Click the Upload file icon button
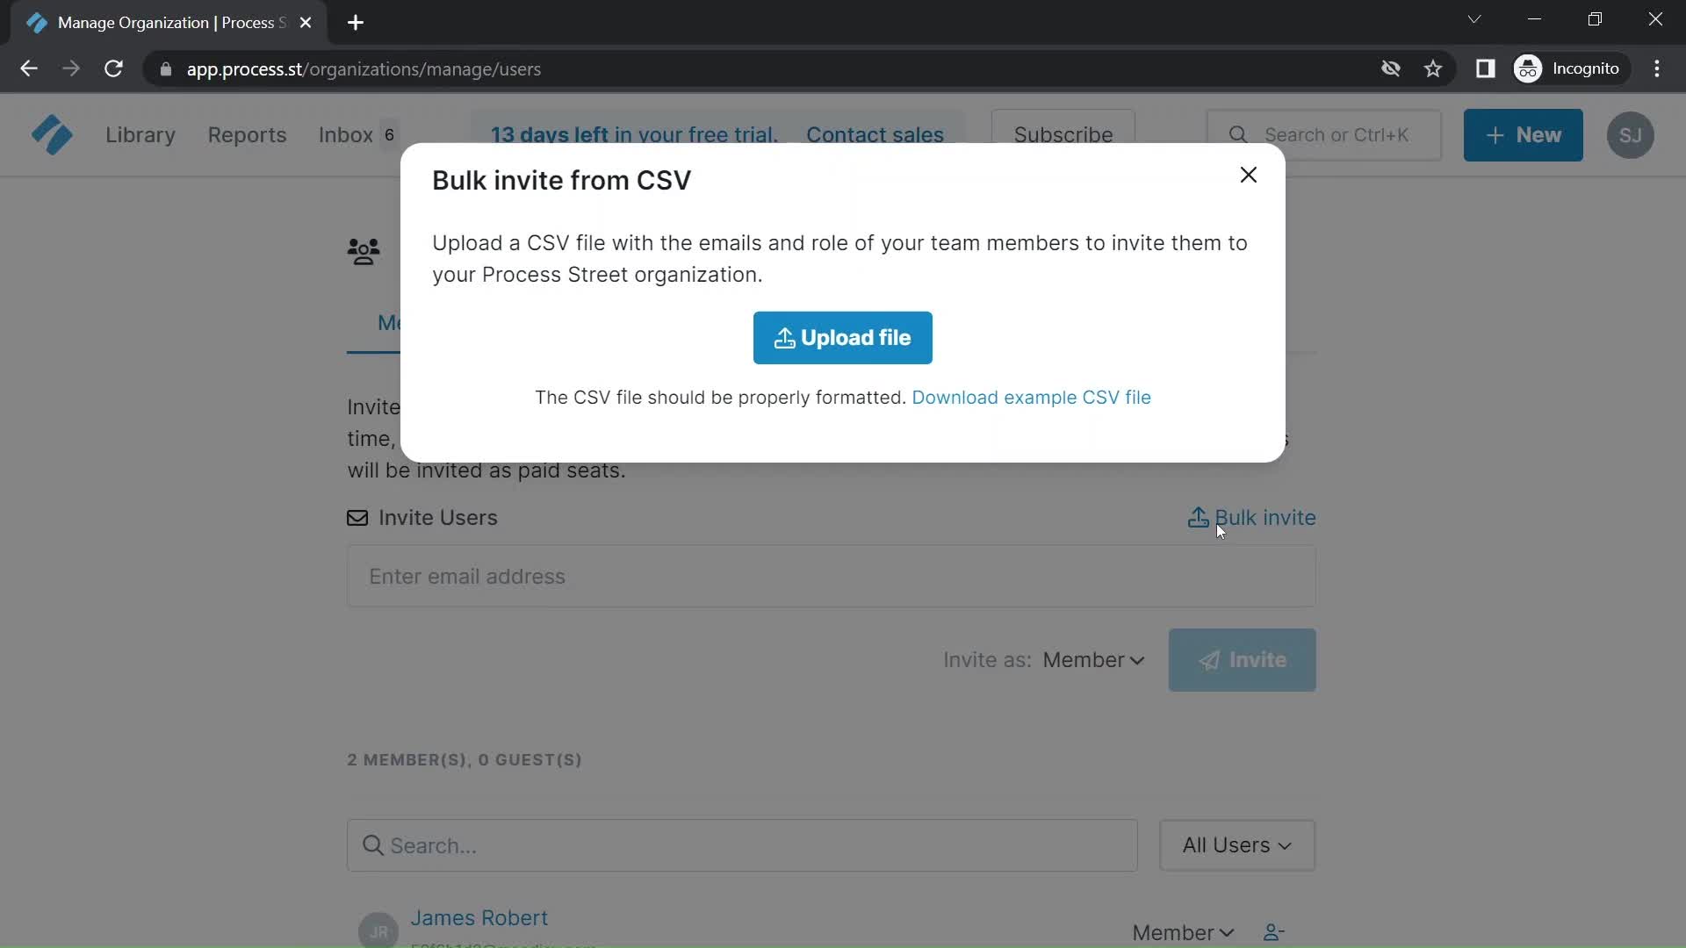 784,337
